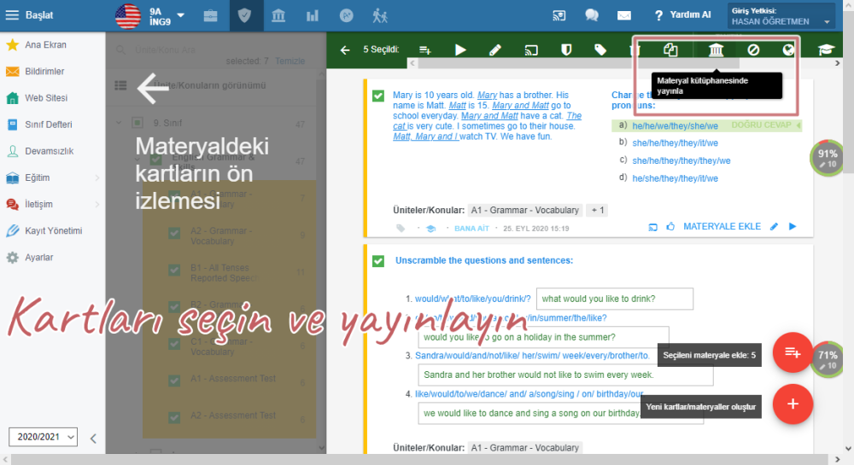
Task: Edit selected cards with the pencil icon
Action: pos(495,50)
